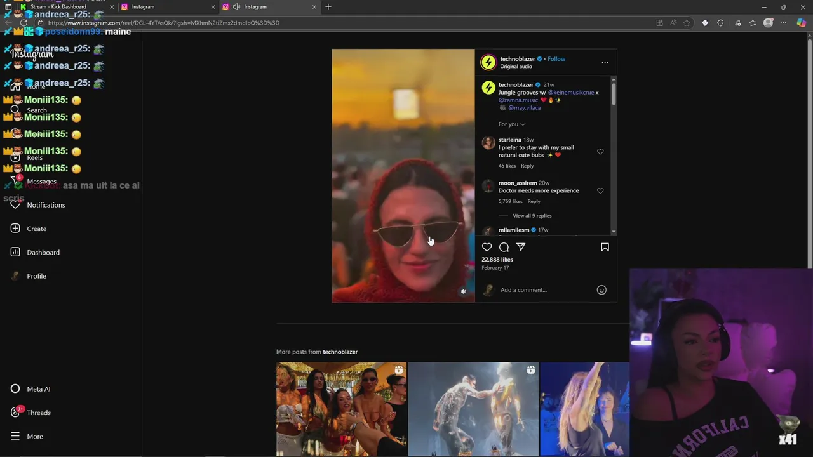Open Profile in the Instagram sidebar
The width and height of the screenshot is (813, 457).
click(29, 276)
